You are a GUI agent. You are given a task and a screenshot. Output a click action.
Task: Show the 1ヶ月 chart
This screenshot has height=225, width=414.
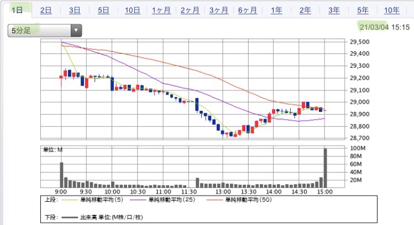[161, 10]
